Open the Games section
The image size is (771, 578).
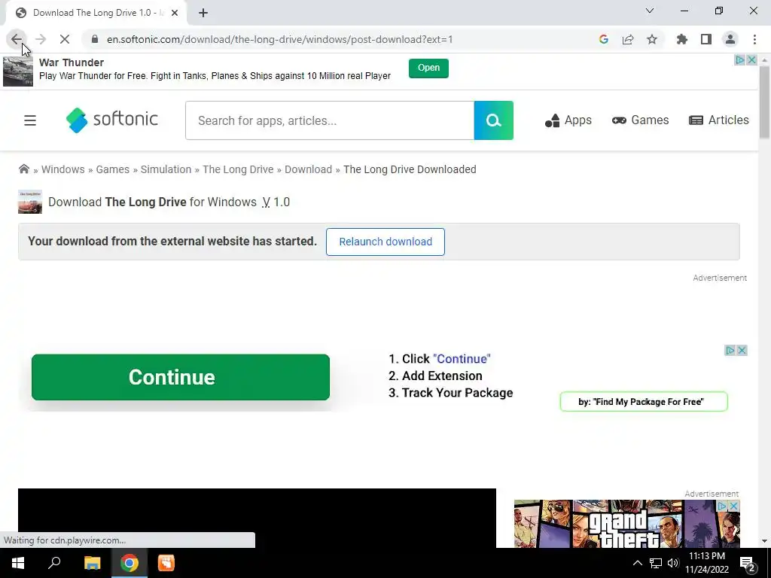point(640,120)
